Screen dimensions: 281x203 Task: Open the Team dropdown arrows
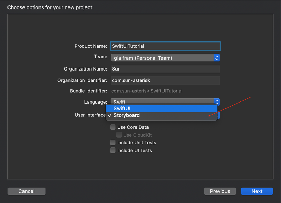(x=217, y=58)
